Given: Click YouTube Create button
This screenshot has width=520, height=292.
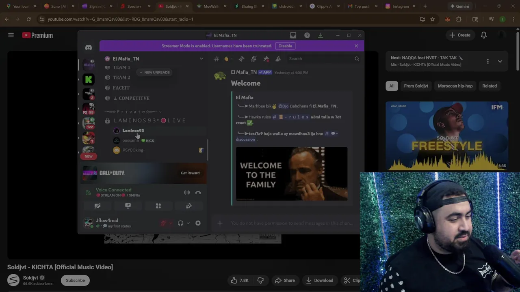Looking at the screenshot, I should tap(460, 35).
